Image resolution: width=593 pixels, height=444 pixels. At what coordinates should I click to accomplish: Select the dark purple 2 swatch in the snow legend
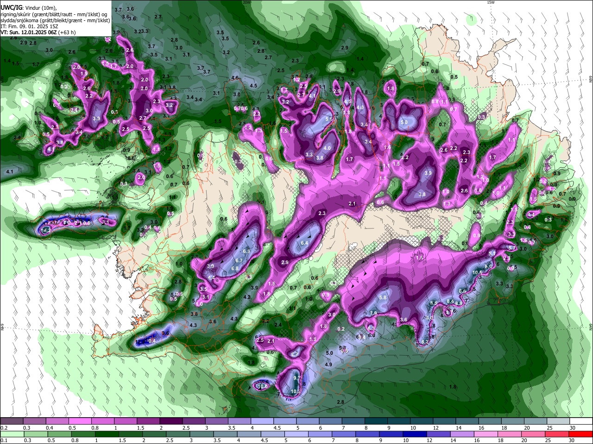(171, 421)
